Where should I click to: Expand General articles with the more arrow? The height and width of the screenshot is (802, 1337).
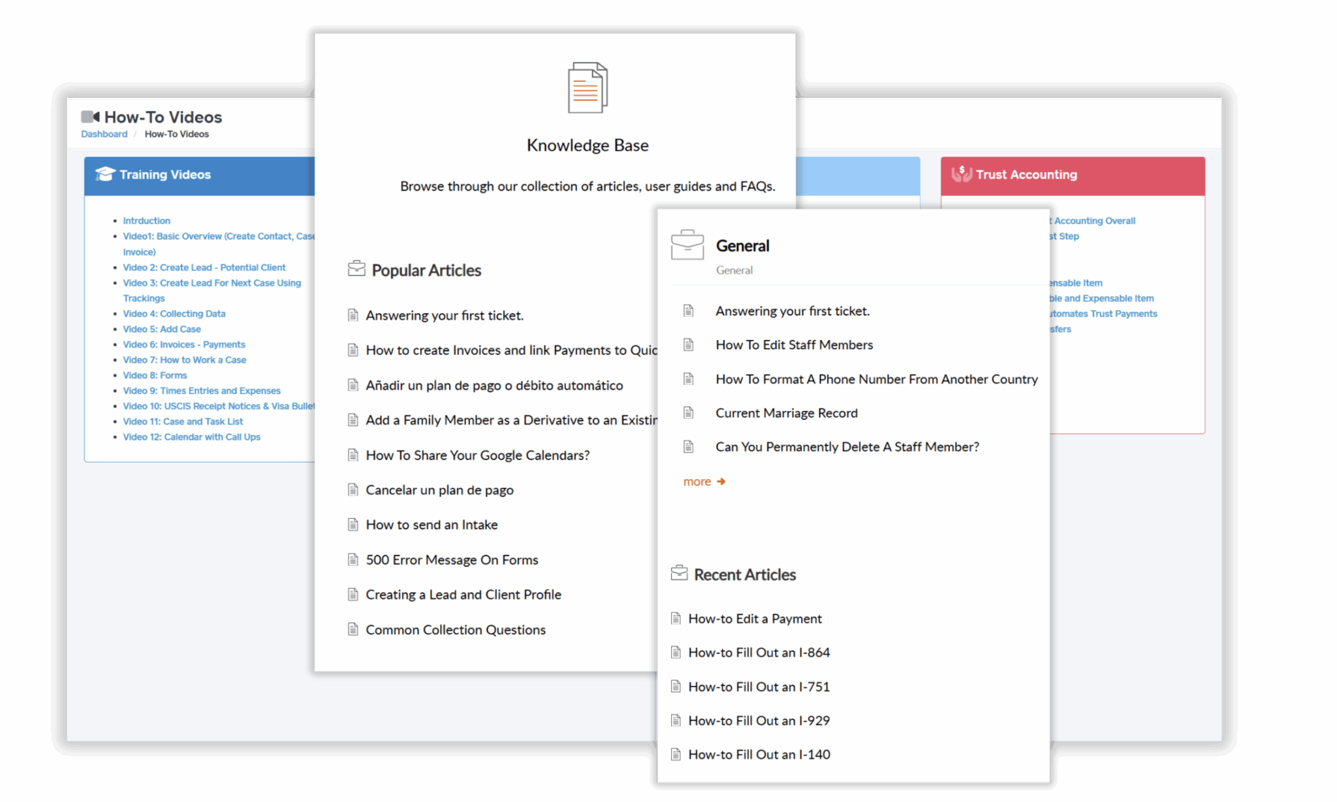[x=704, y=482]
